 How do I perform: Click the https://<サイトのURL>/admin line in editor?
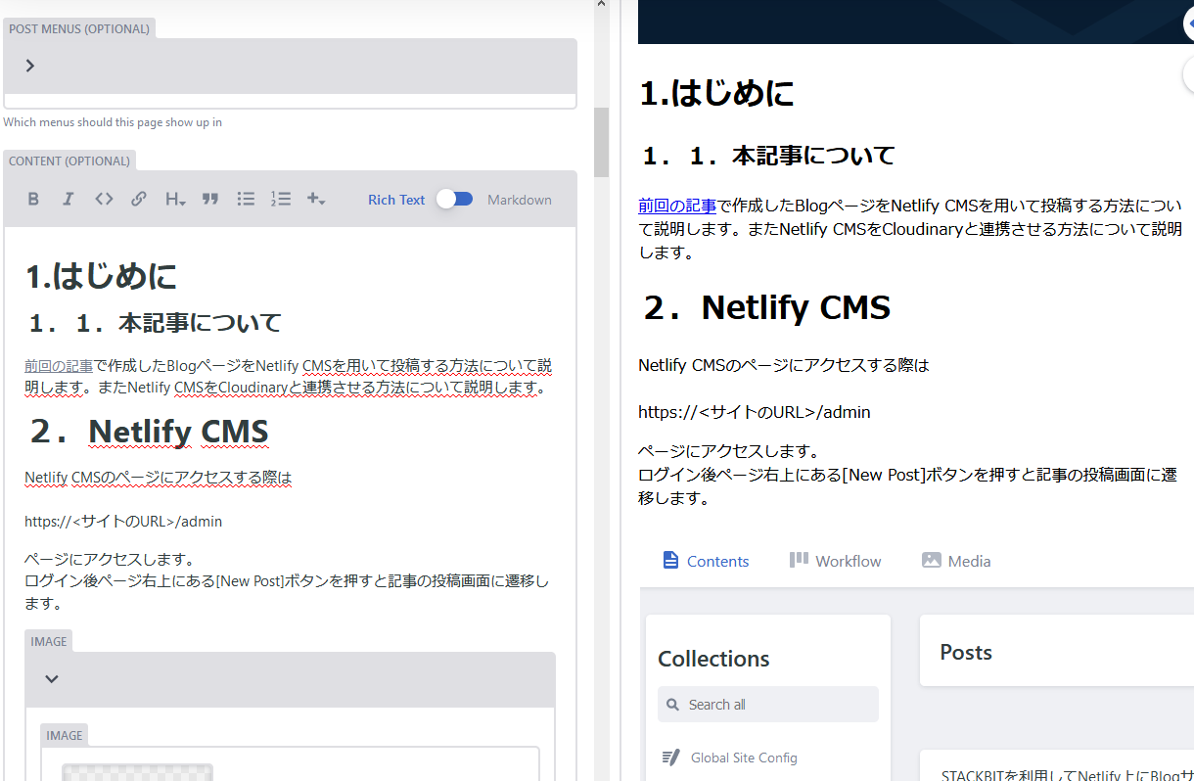coord(123,522)
